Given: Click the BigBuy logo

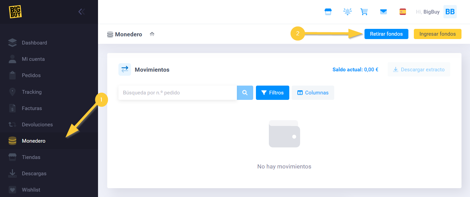Looking at the screenshot, I should [15, 12].
